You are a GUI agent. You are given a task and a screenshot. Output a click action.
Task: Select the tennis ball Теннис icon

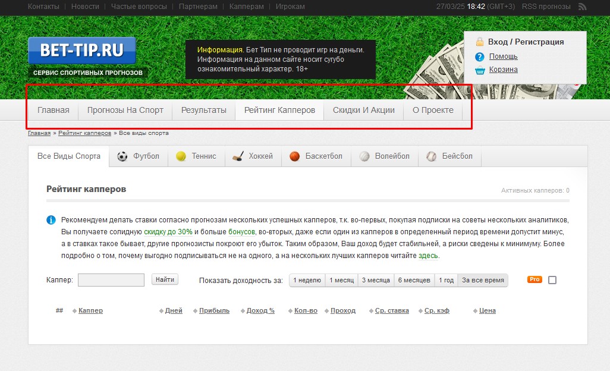click(181, 156)
